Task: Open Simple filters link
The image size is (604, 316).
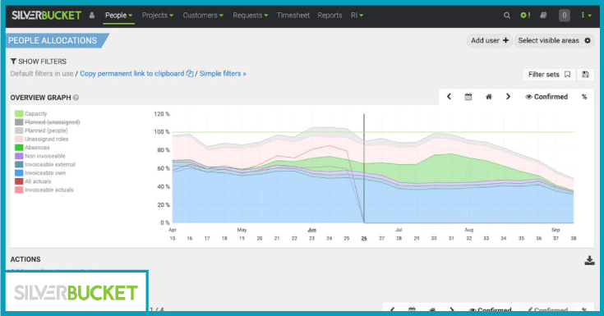Action: (x=223, y=74)
